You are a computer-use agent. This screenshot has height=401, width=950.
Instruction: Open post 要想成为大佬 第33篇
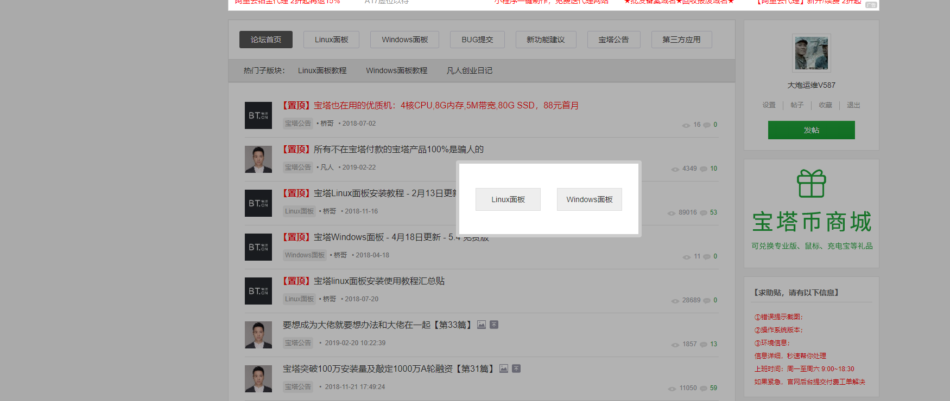[x=378, y=325]
